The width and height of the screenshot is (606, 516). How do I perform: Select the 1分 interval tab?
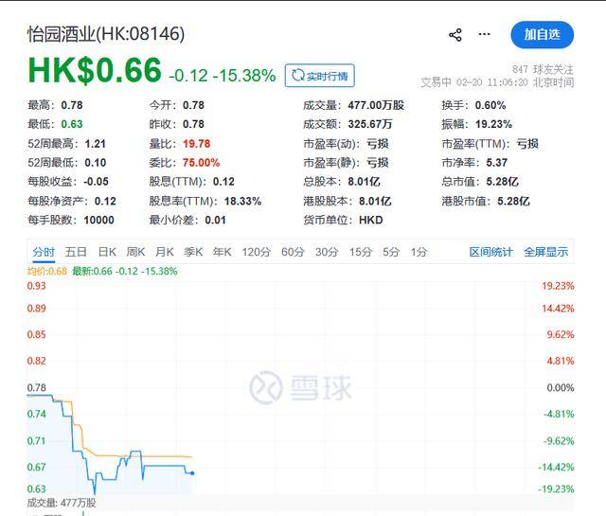click(x=419, y=252)
